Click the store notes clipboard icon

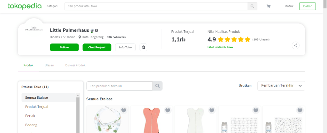click(x=143, y=47)
